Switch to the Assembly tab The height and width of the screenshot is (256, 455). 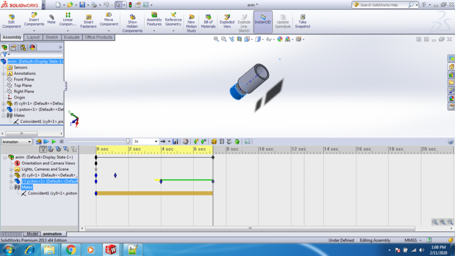[x=12, y=37]
